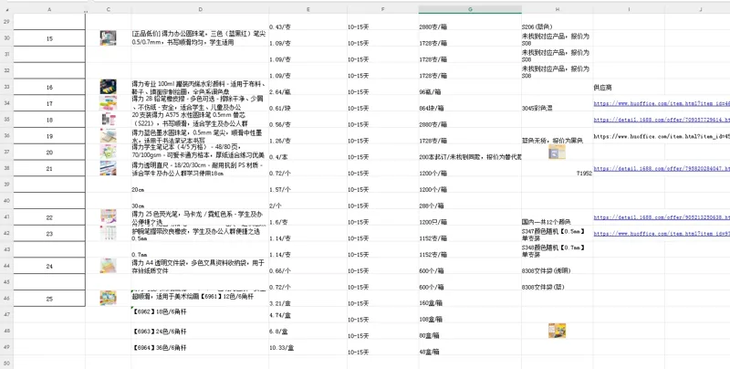This screenshot has width=730, height=369.
Task: Select row 50 header
Action: [6, 363]
